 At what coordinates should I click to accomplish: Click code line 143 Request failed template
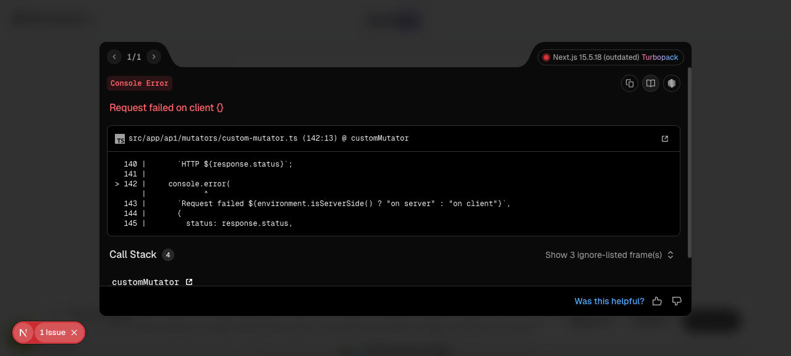point(344,204)
